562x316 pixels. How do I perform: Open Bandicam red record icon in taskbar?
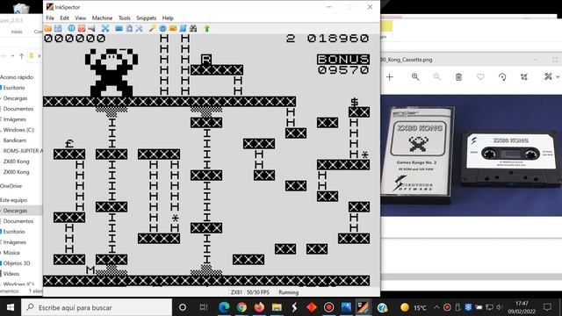pos(328,307)
